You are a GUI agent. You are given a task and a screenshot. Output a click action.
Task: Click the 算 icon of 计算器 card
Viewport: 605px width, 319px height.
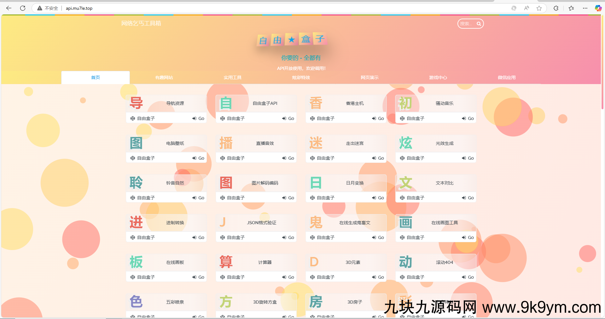[226, 262]
